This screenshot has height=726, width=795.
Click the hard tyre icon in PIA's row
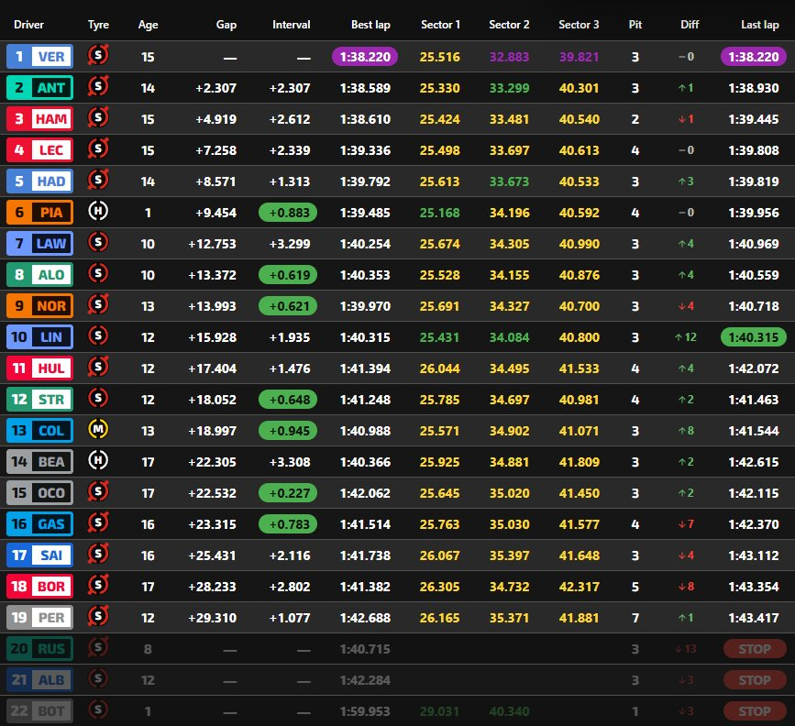tap(98, 211)
